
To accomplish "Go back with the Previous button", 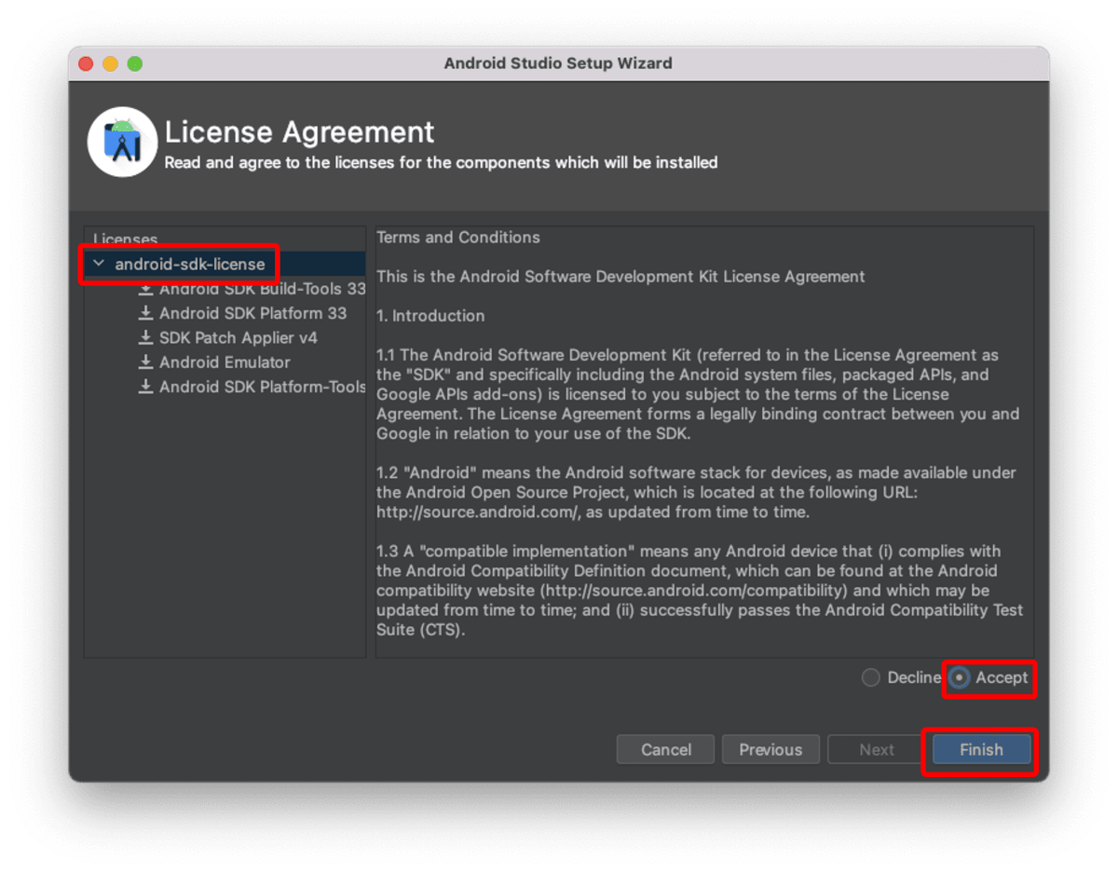I will 770,750.
